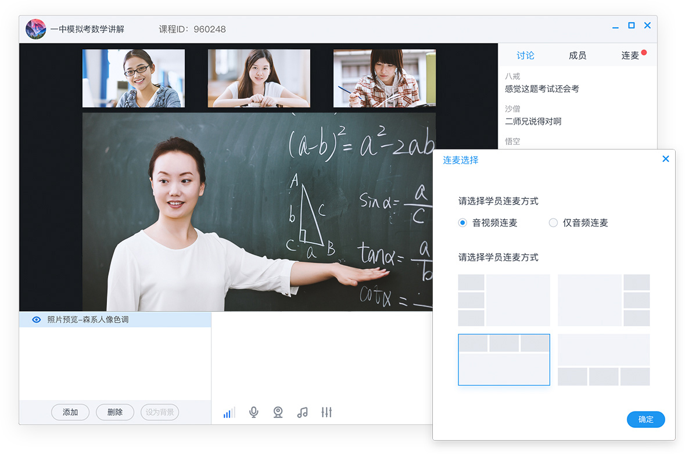This screenshot has width=685, height=454.
Task: Click the course avatar icon in title bar
Action: click(36, 29)
